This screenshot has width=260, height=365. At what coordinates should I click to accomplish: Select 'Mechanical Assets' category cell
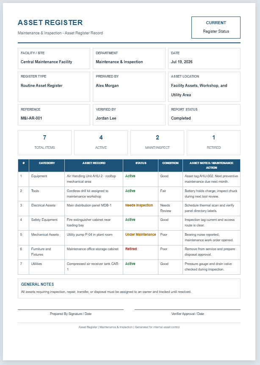pyautogui.click(x=47, y=238)
